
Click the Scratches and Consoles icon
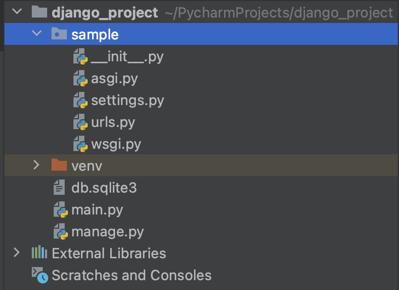39,275
